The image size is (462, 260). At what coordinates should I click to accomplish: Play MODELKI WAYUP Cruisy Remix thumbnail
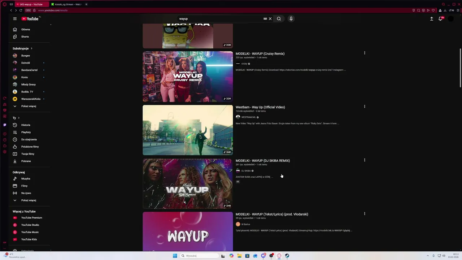coord(188,77)
